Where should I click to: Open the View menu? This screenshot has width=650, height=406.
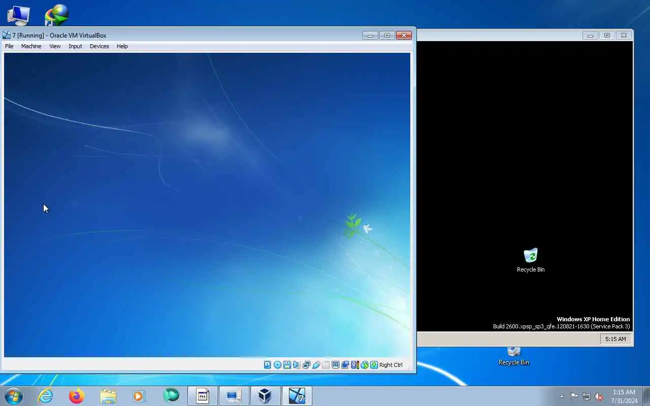[55, 46]
